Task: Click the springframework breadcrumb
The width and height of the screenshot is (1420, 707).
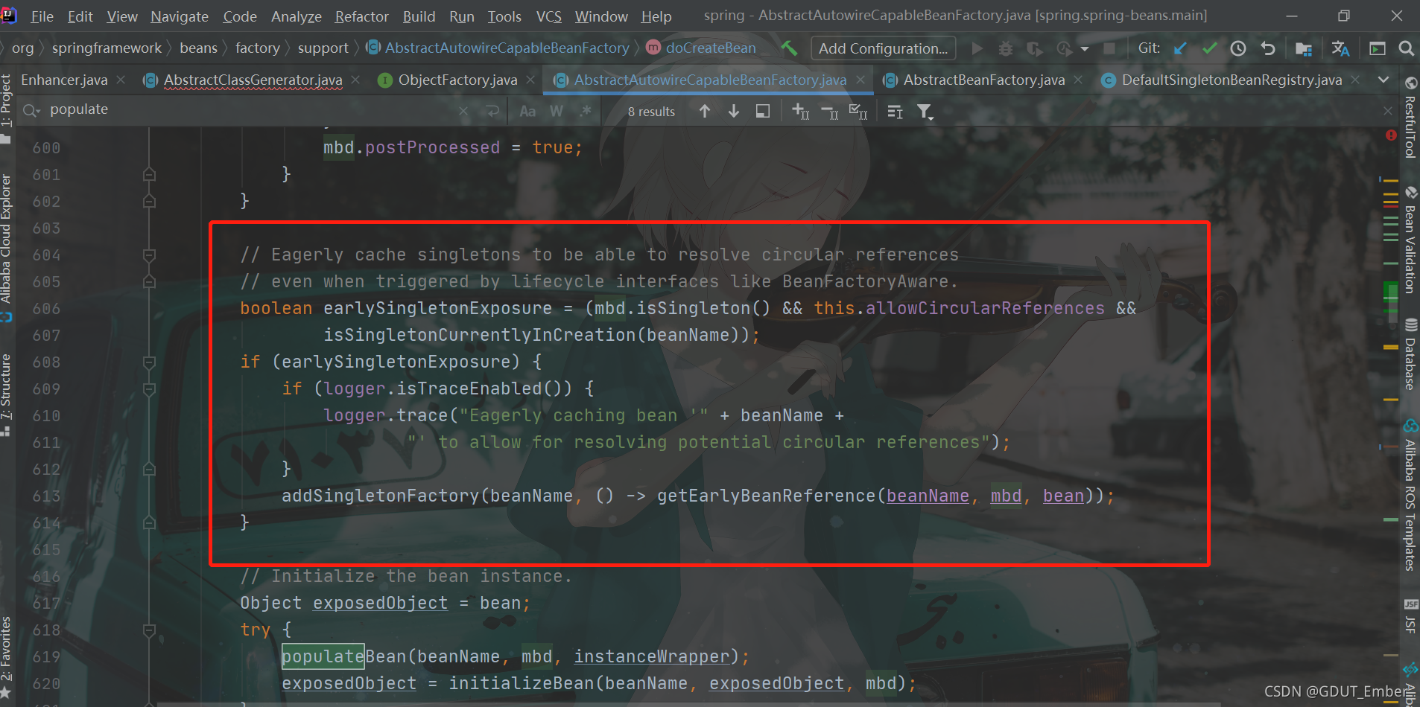Action: (x=107, y=48)
